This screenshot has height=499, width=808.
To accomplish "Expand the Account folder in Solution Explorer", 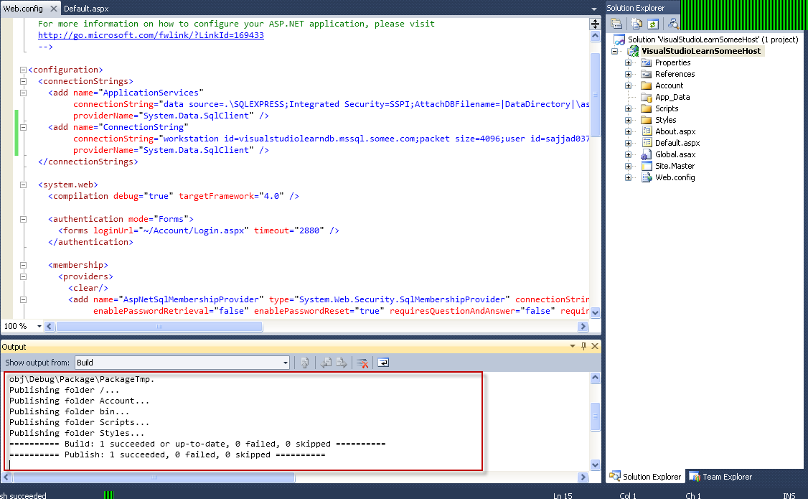I will 627,85.
